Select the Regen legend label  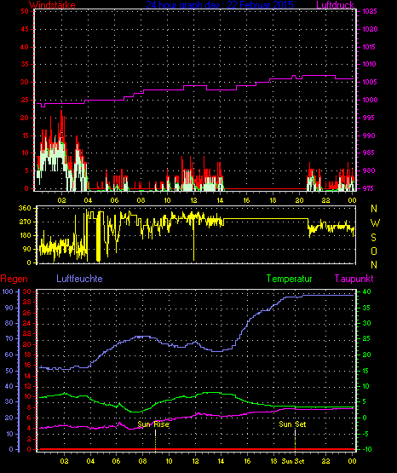[x=14, y=279]
